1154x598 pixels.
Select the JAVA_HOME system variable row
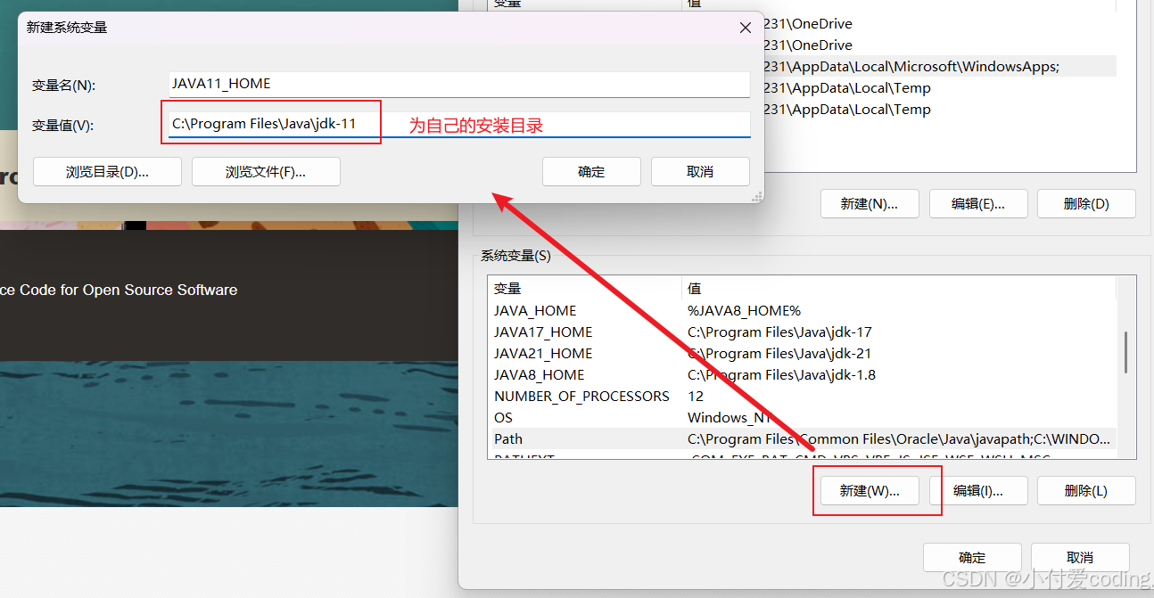point(802,311)
